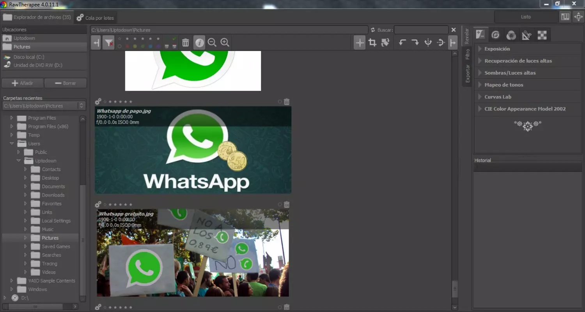585x312 pixels.
Task: Toggle the left panel with the toolbar's leftmost arrow
Action: [x=96, y=43]
